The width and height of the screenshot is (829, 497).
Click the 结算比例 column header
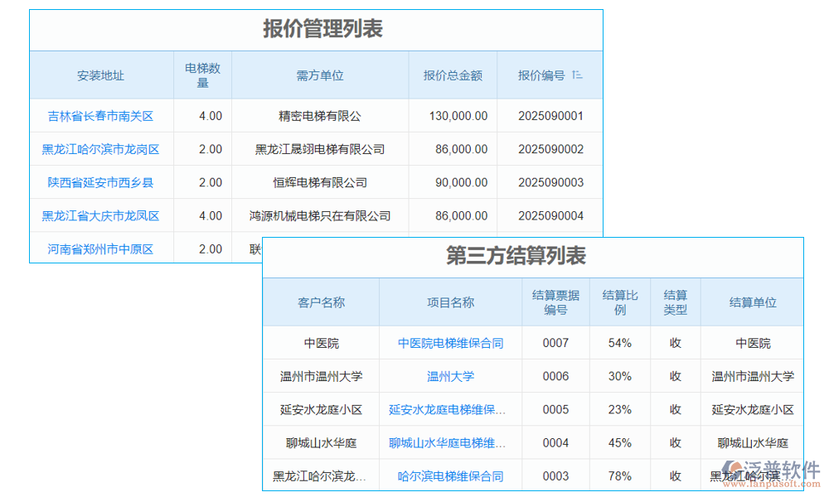(x=618, y=302)
